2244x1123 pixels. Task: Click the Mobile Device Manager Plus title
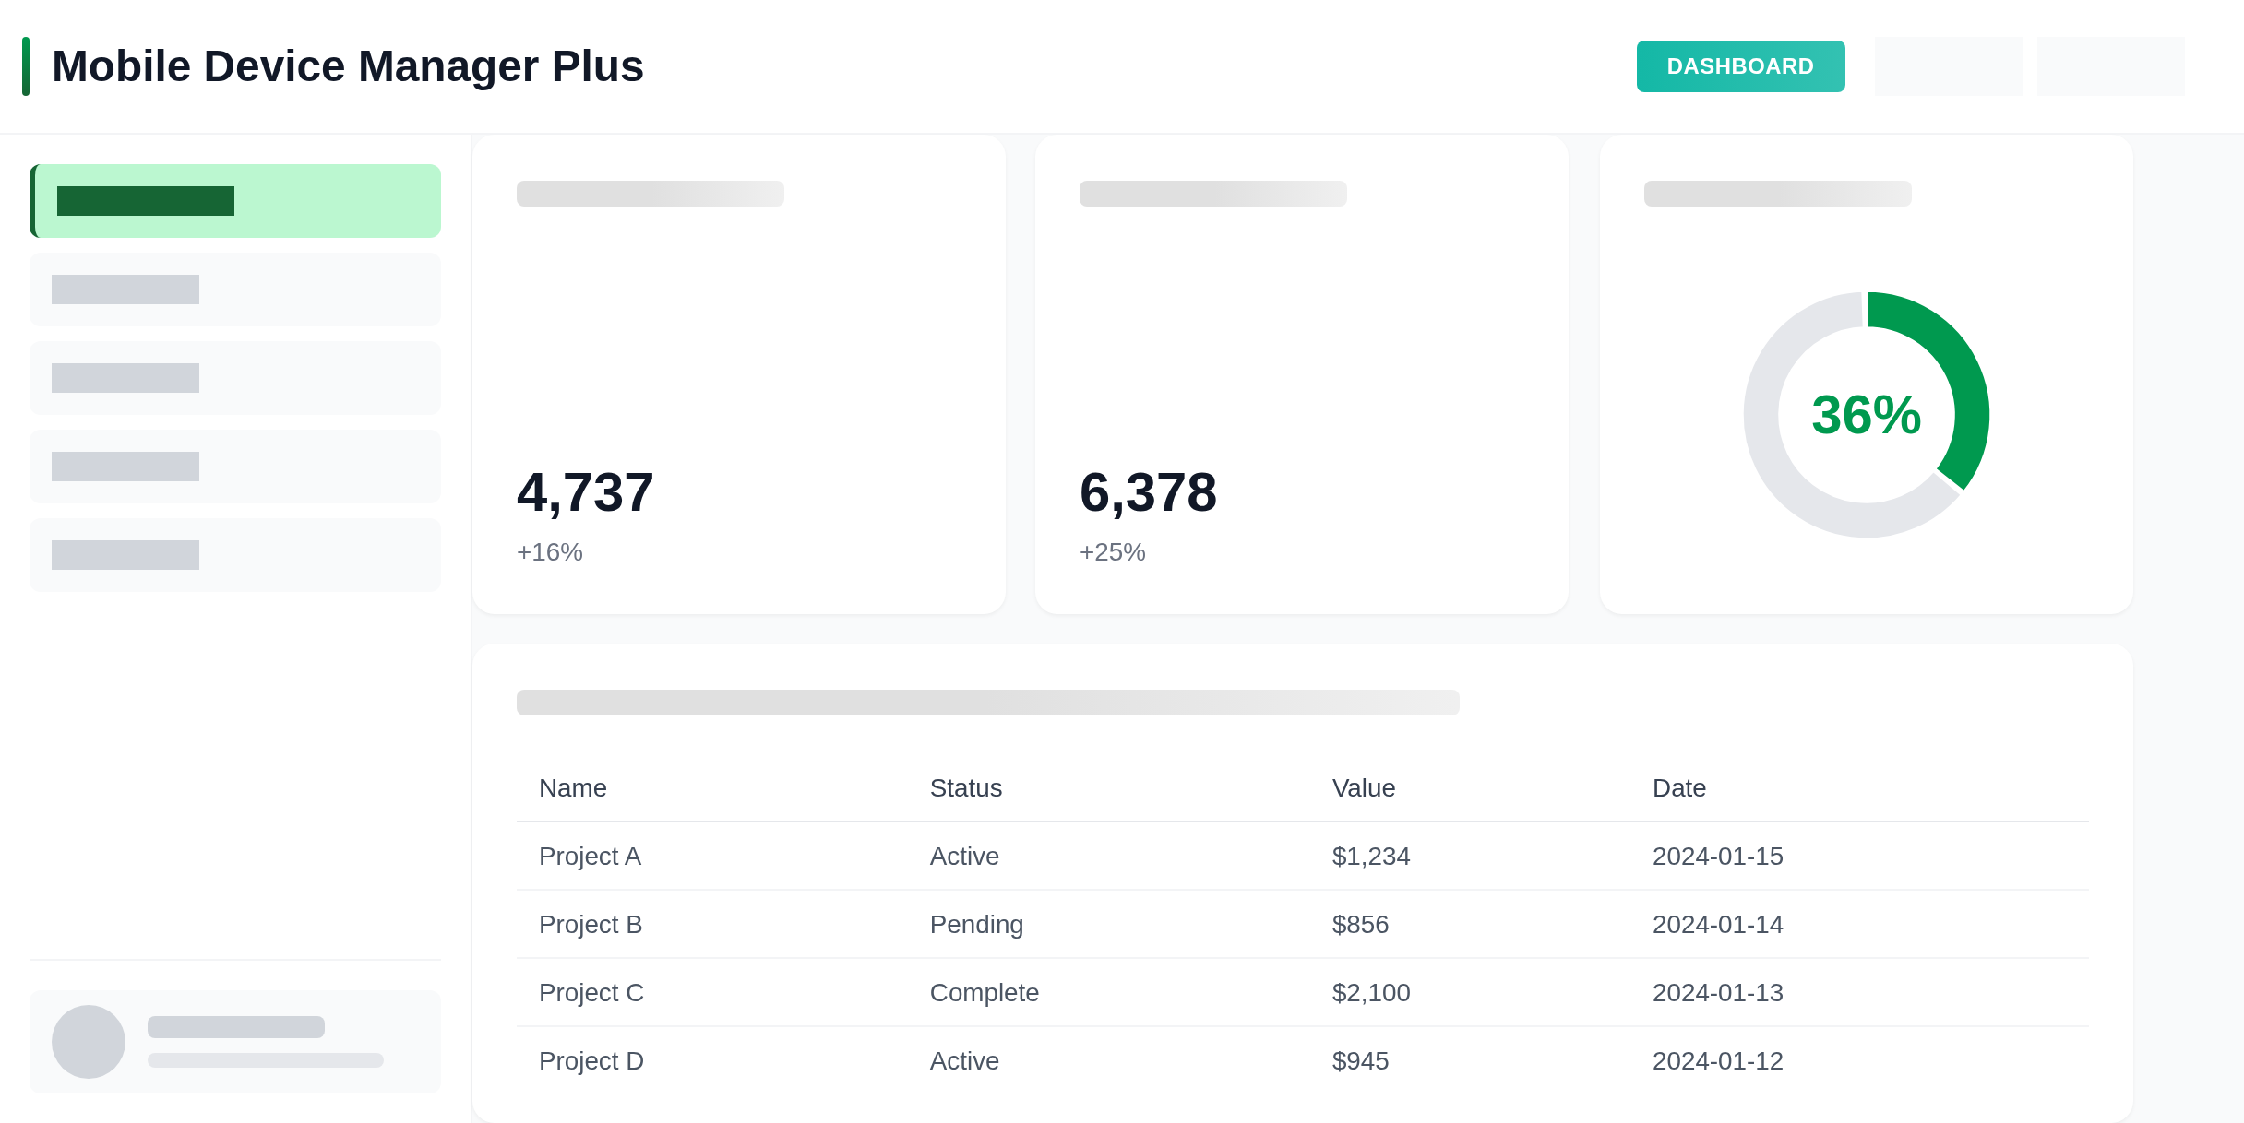click(347, 66)
